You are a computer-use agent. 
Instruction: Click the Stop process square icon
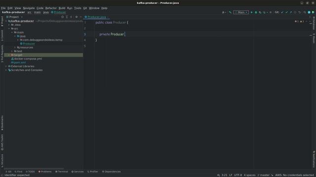click(x=271, y=12)
